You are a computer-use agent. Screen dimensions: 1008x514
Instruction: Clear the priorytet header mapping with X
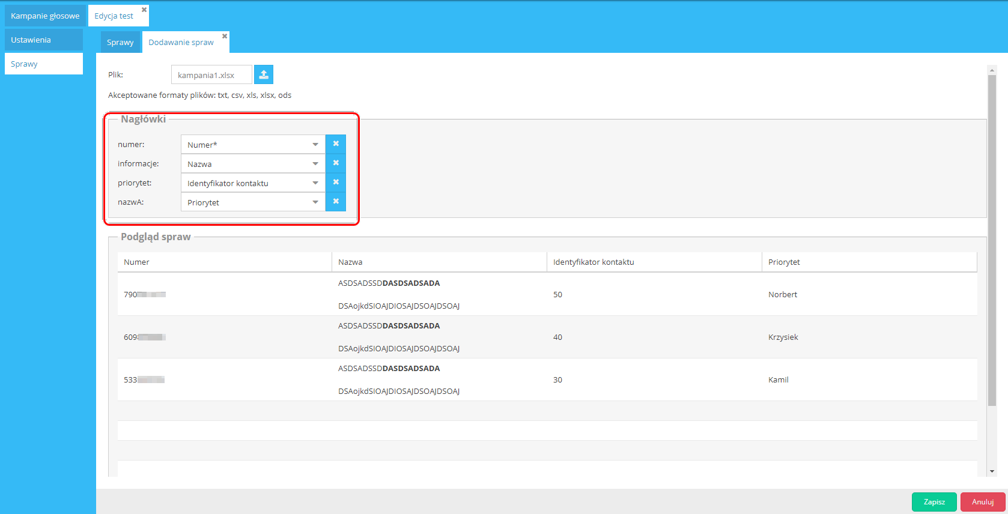point(336,183)
